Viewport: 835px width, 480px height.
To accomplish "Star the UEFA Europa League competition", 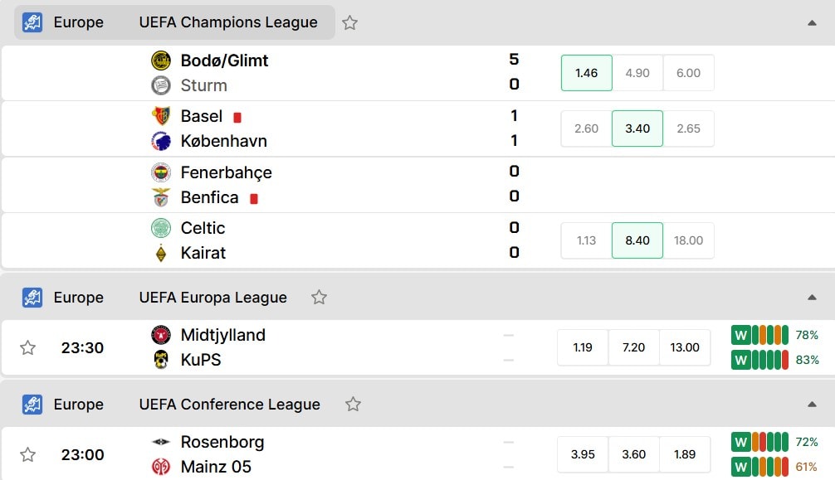I will click(x=319, y=297).
